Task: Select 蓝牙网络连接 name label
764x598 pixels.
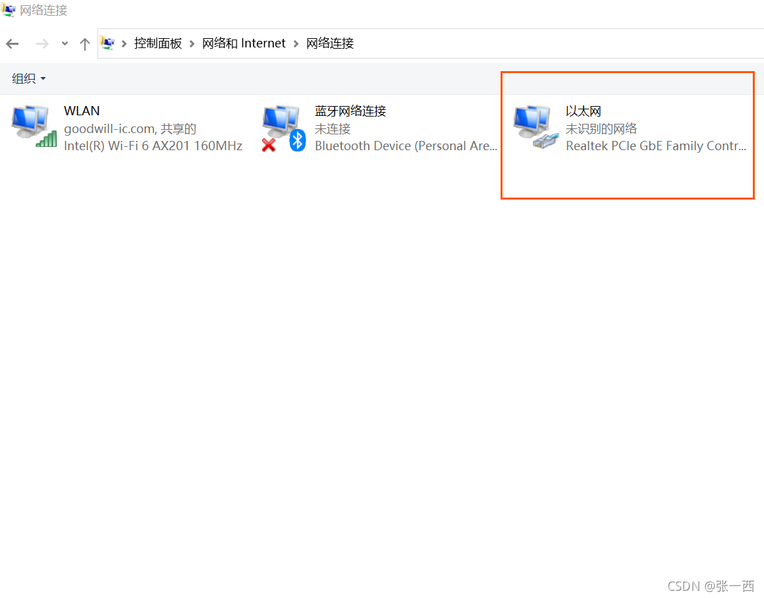Action: tap(350, 111)
